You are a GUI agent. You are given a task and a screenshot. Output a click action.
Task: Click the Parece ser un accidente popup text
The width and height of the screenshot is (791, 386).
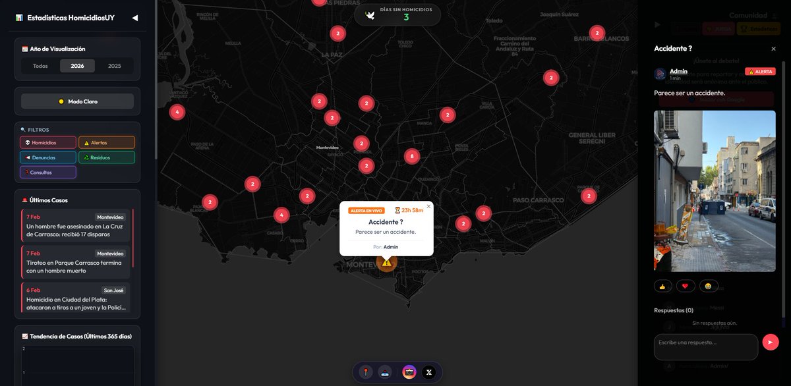(386, 232)
